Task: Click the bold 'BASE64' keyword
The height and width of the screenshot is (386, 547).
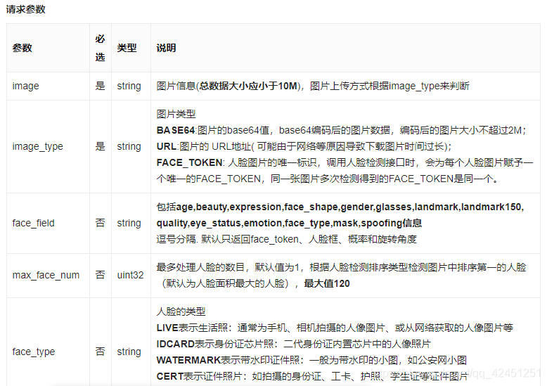Action: 176,130
